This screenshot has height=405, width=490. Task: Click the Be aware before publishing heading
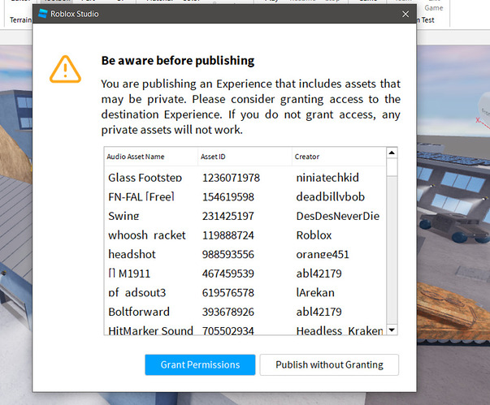click(x=178, y=61)
